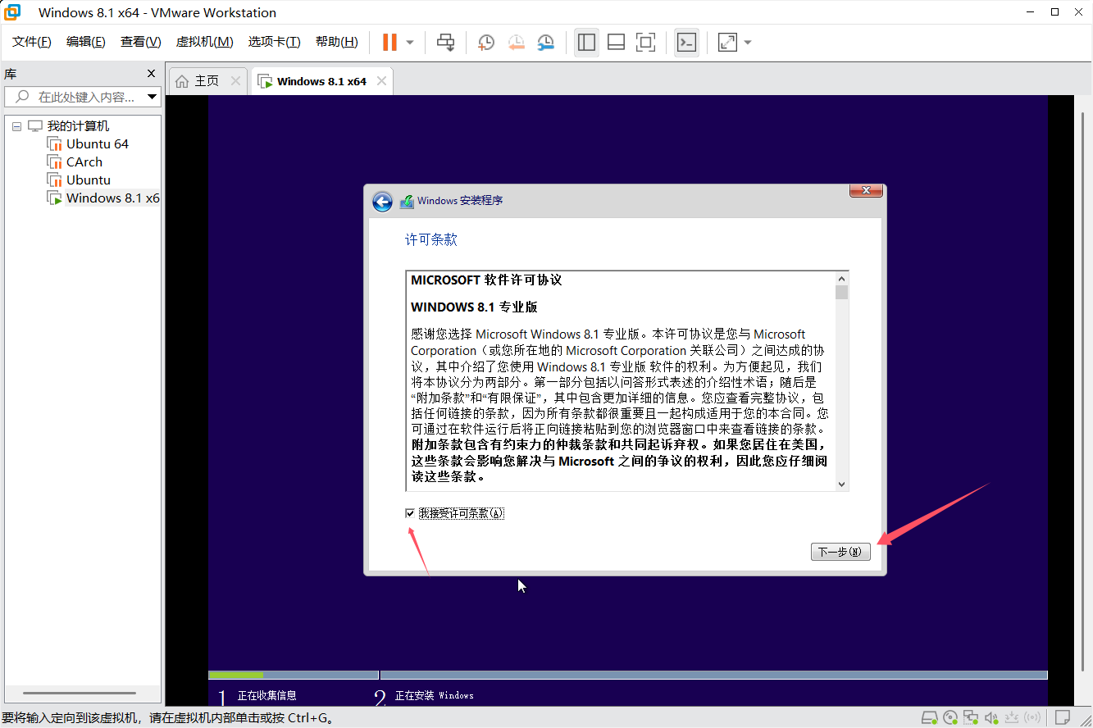
Task: Click the license scrollbar thumb
Action: (x=841, y=293)
